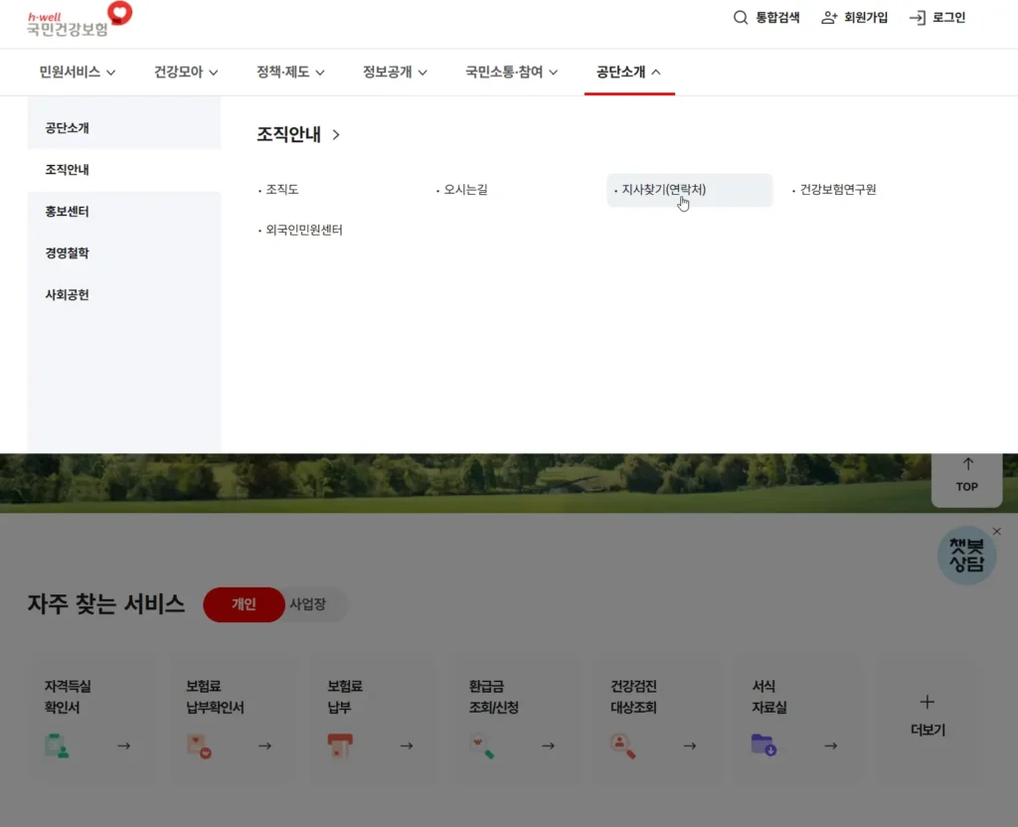Switch to the 사업장 toggle tab
The image size is (1018, 827).
click(308, 604)
